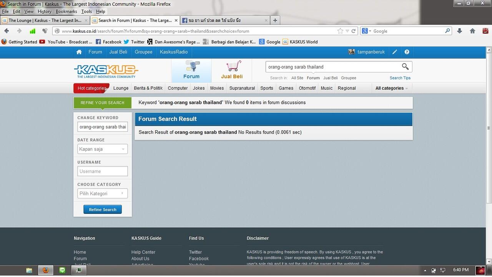The height and width of the screenshot is (277, 492).
Task: Bookmark page with the star icon
Action: coord(340,31)
